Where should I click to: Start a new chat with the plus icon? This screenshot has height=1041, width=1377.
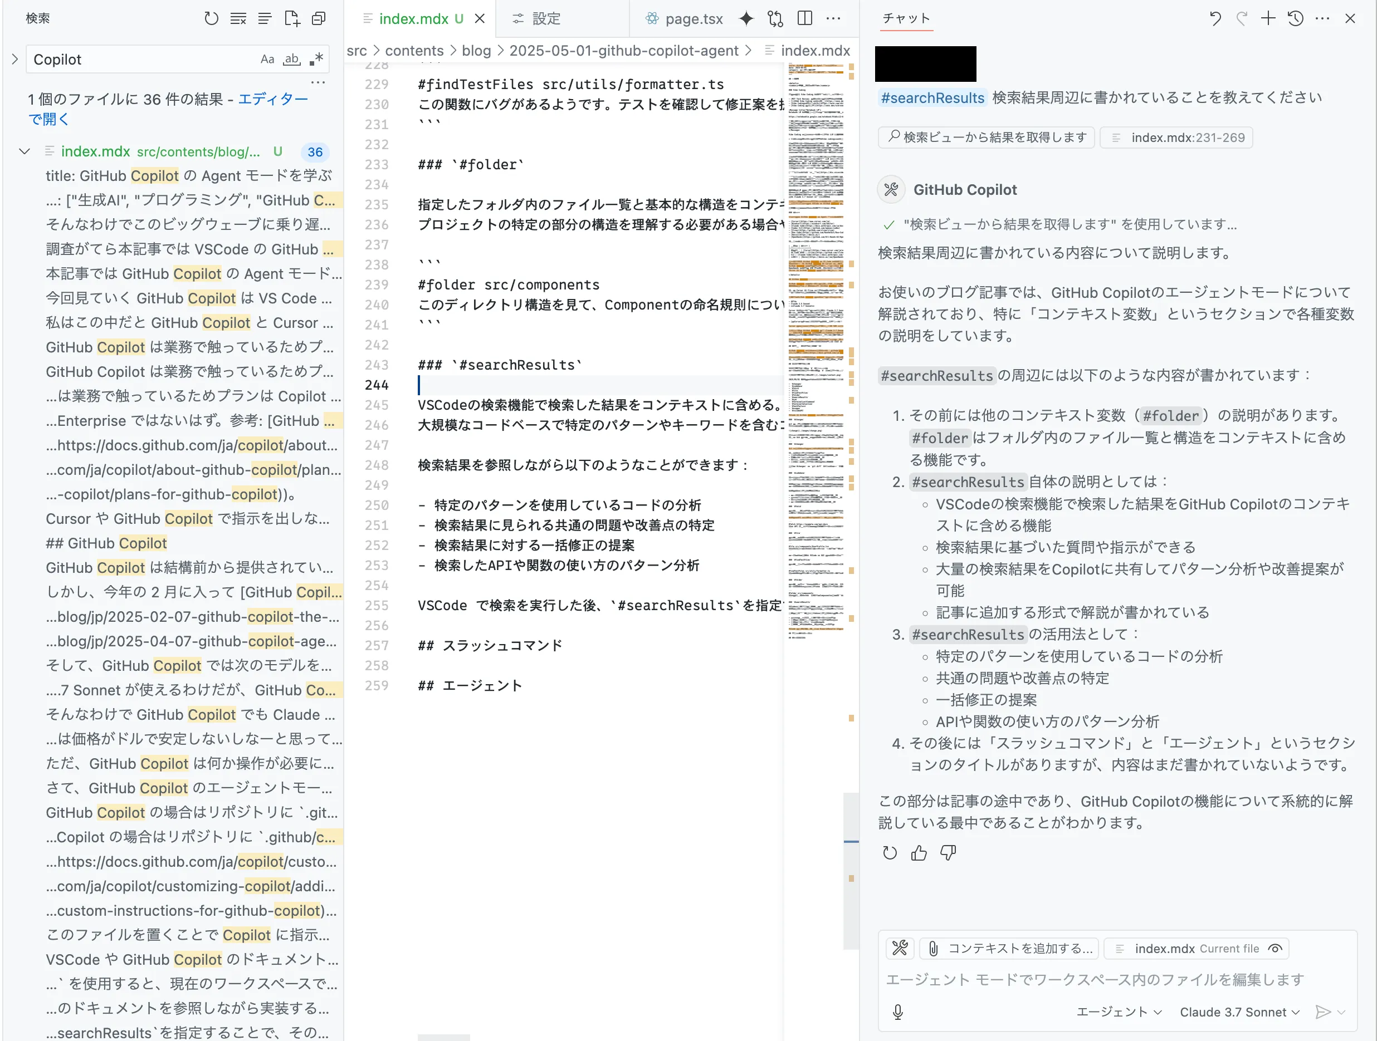[x=1268, y=19]
